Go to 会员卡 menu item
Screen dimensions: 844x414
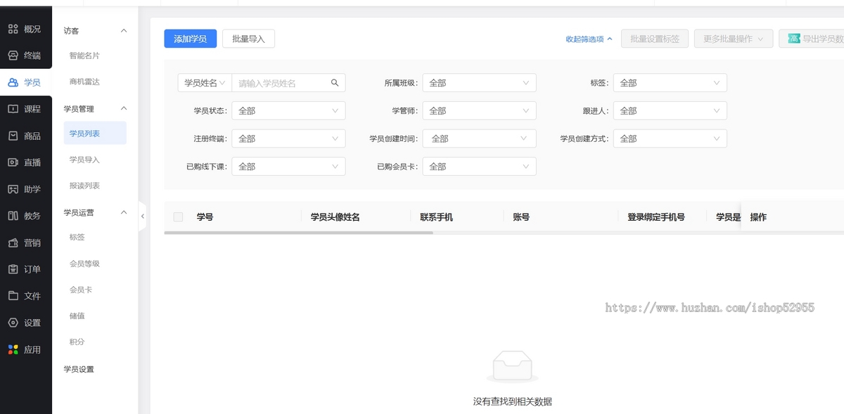[81, 290]
